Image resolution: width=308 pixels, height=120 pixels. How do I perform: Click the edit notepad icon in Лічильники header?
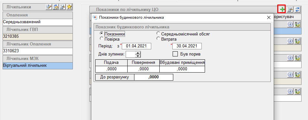[49, 7]
